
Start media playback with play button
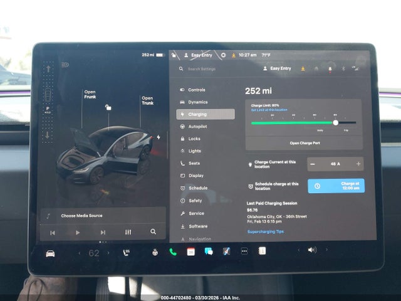click(78, 233)
